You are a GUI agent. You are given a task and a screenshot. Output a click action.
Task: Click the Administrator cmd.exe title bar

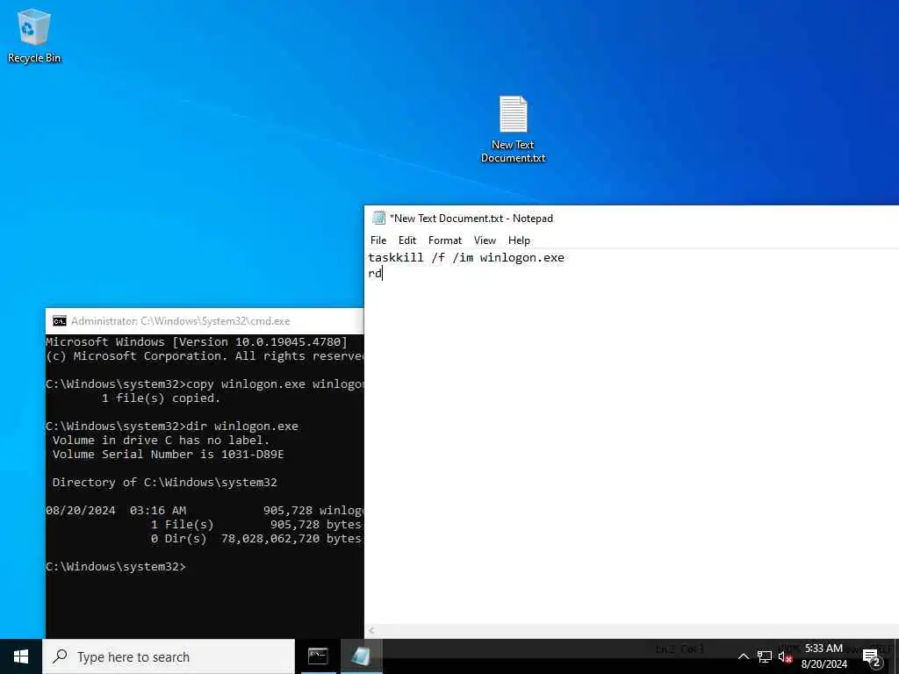point(204,321)
